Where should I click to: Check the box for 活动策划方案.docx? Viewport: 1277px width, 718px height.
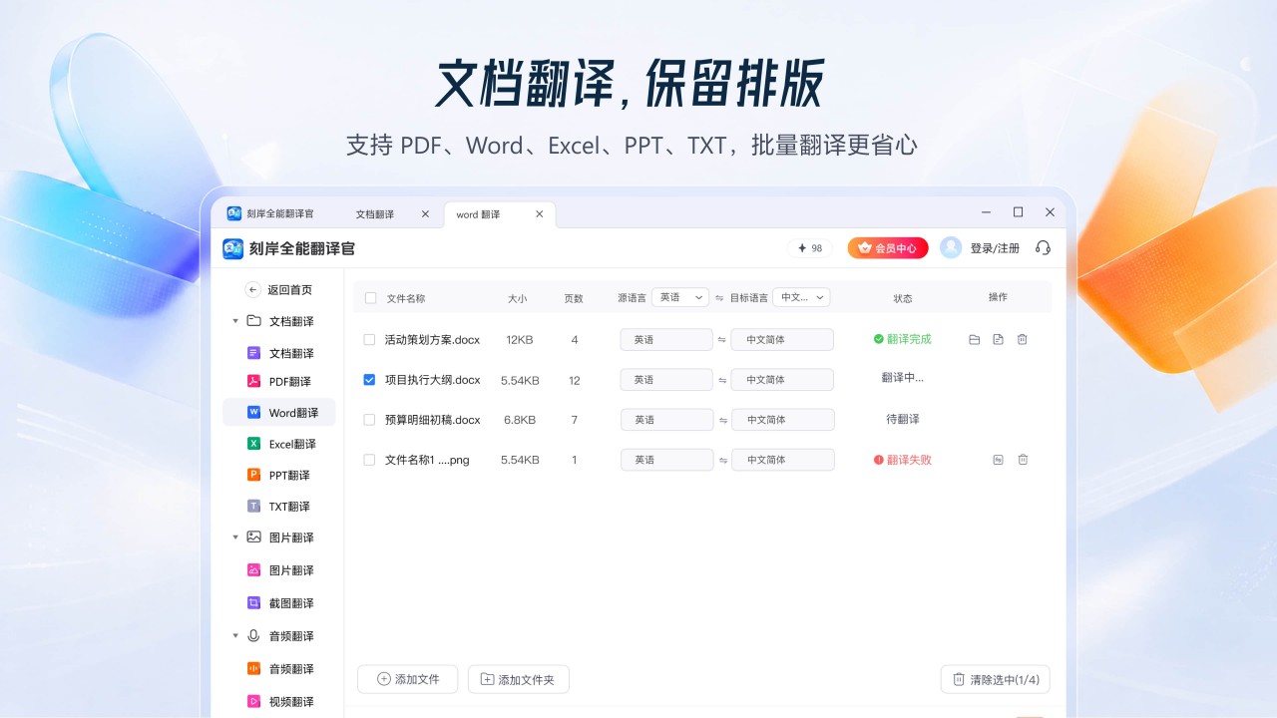click(x=369, y=340)
